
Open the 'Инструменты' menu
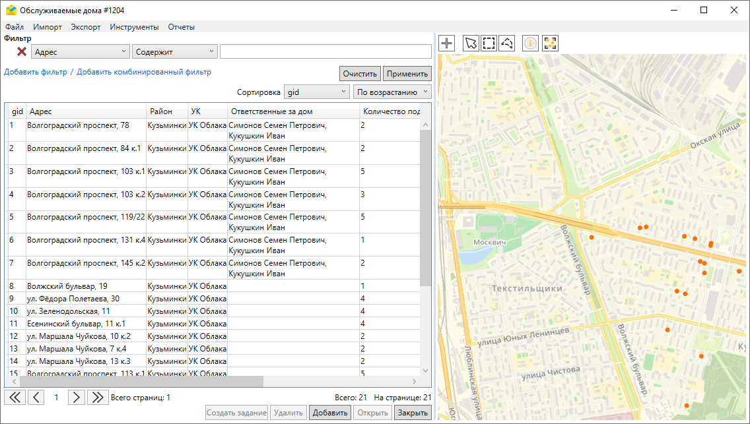point(134,27)
